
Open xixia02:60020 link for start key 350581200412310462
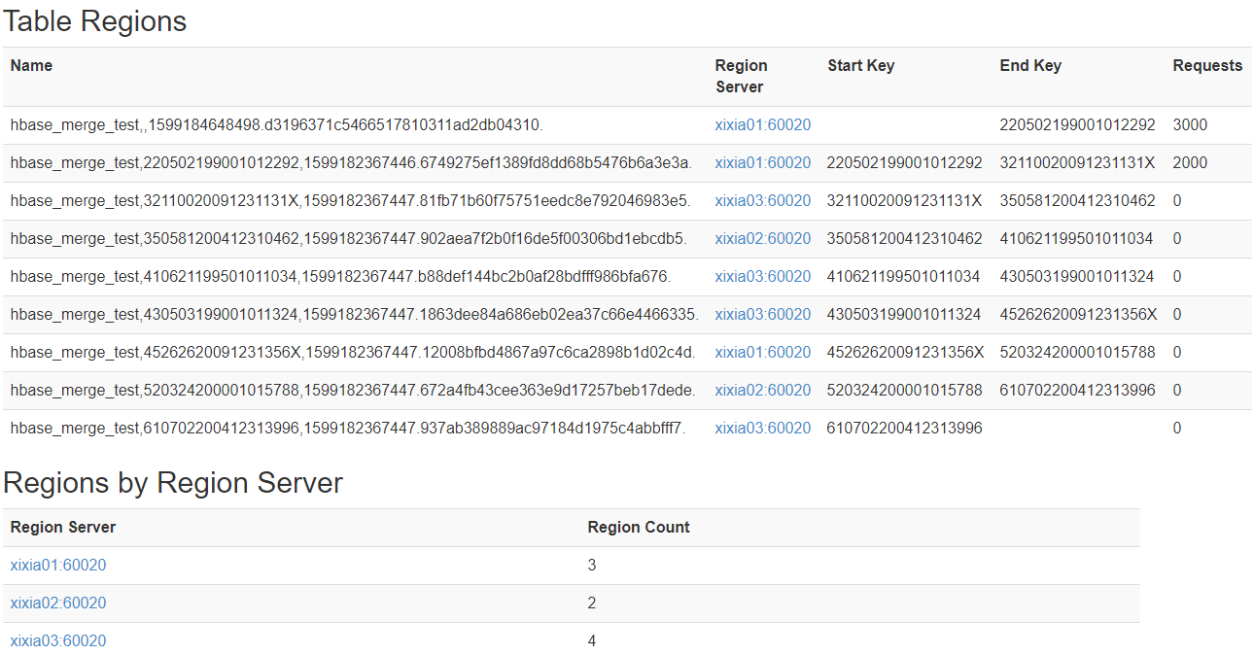[x=762, y=239]
